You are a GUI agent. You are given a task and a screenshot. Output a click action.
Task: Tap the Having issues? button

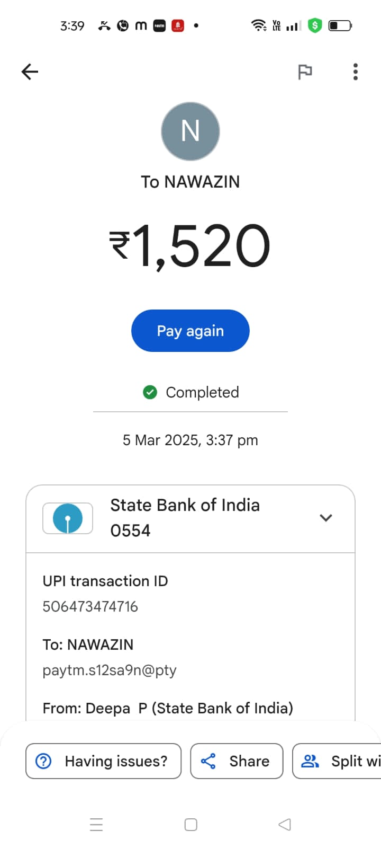(x=104, y=761)
